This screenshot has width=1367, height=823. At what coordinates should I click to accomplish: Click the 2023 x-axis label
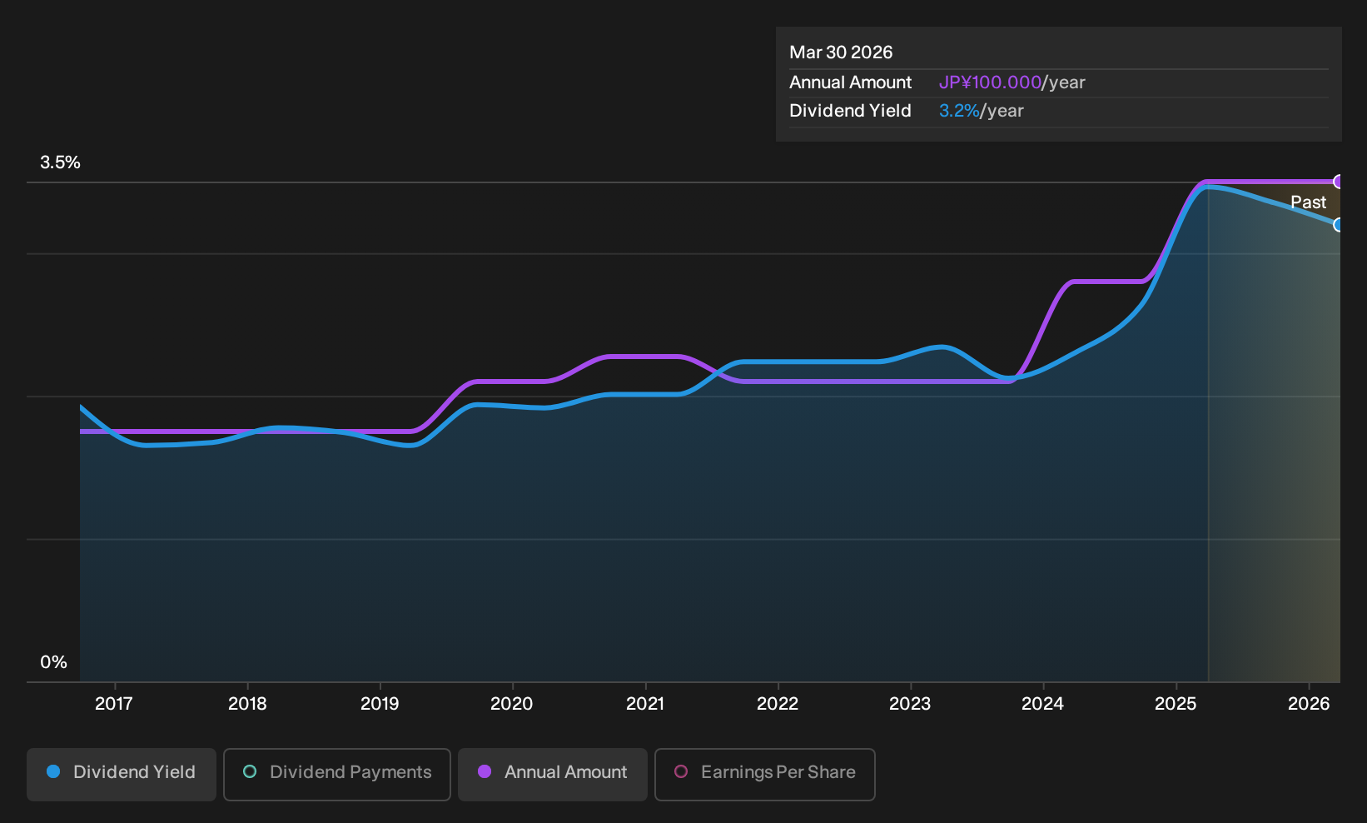(910, 704)
